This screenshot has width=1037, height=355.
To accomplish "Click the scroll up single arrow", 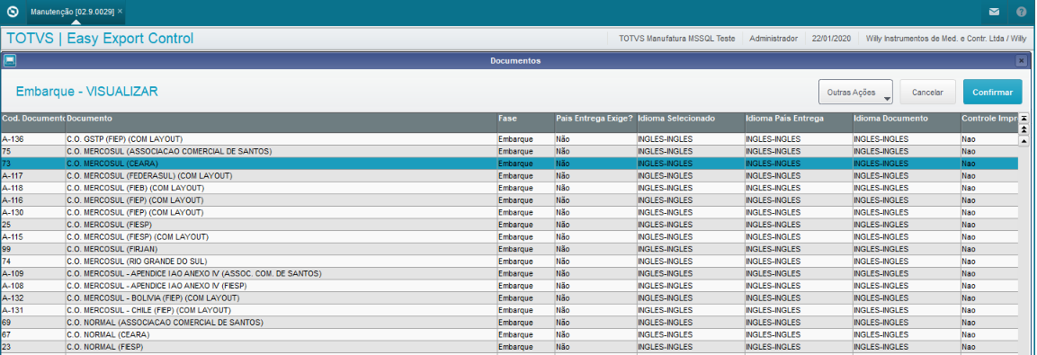I will 1024,140.
